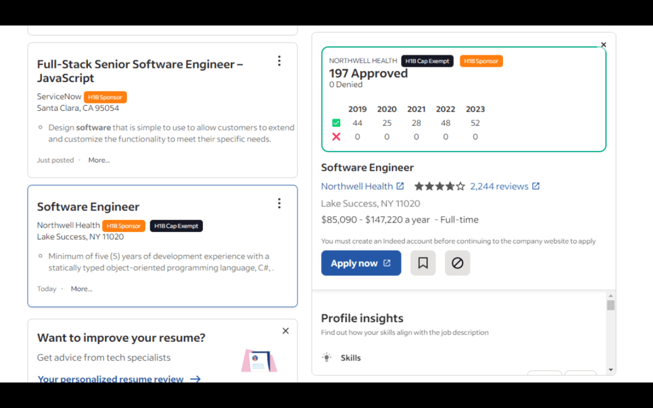Open Software Engineer job title in list
Viewport: 653px width, 408px height.
point(88,207)
